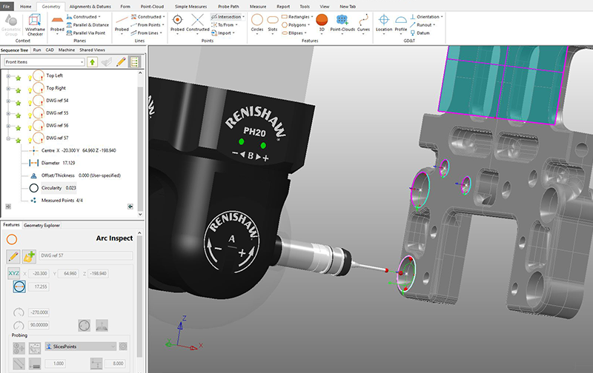Collapse the DWG ref 57 tree item
Viewport: 593px width, 373px height.
click(x=8, y=138)
